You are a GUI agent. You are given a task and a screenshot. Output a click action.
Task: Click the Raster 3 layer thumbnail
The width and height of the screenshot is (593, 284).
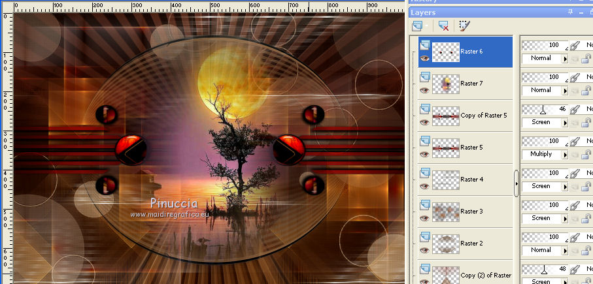445,212
